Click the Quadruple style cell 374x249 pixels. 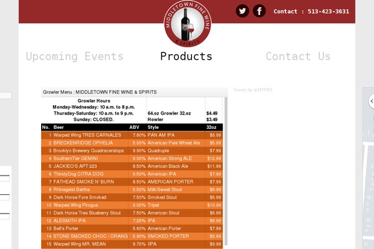(158, 151)
